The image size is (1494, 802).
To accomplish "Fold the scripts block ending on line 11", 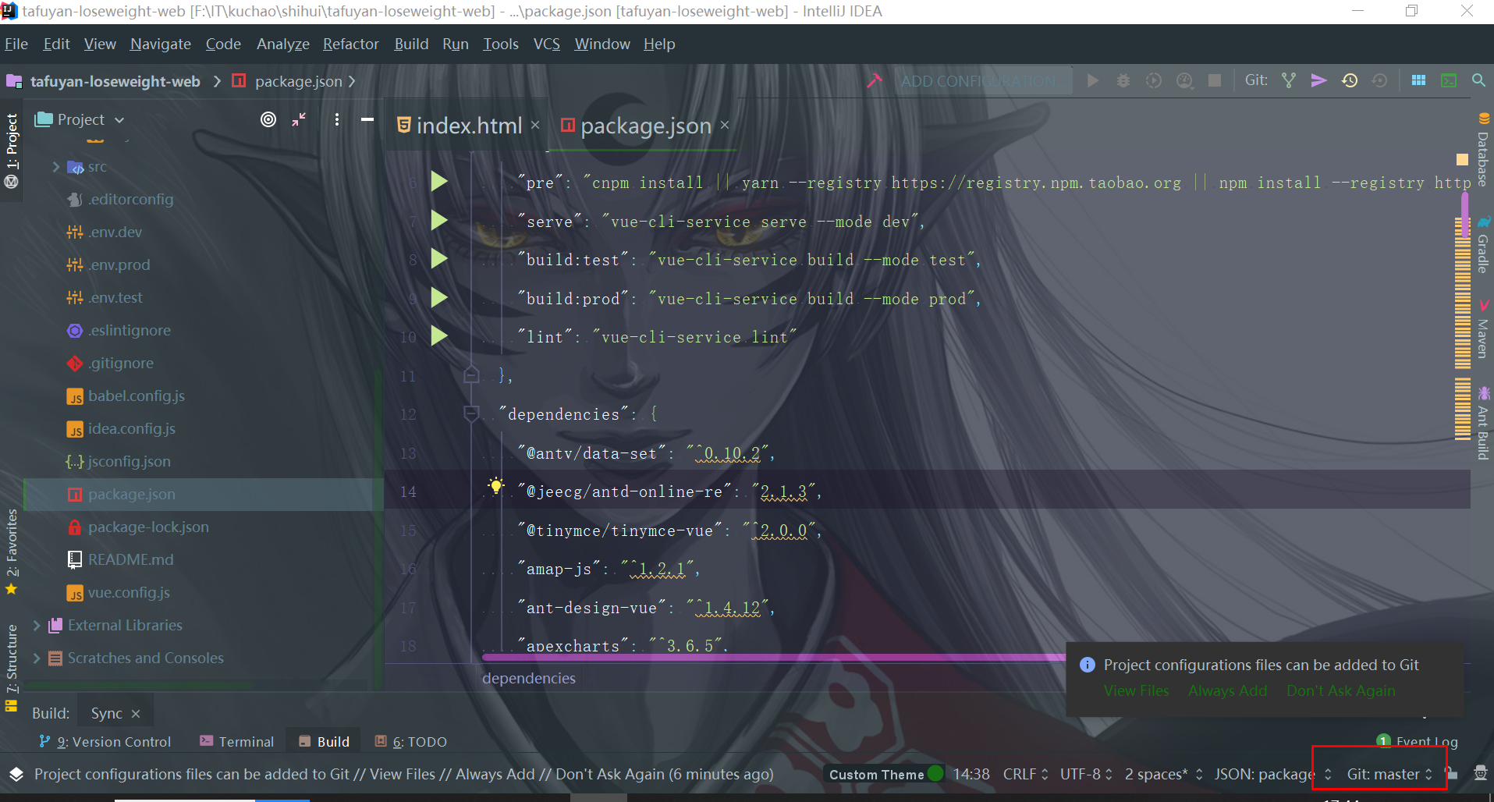I will point(471,374).
